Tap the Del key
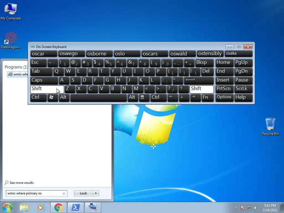284x213 pixels. 207,72
